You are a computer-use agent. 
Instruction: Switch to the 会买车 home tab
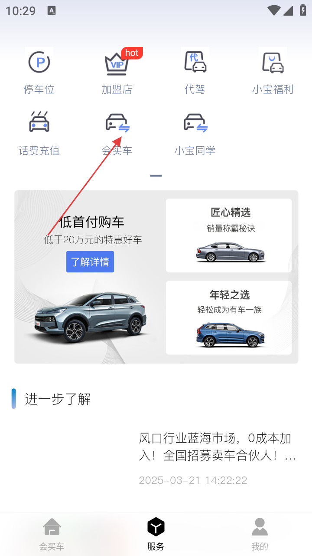tap(52, 535)
